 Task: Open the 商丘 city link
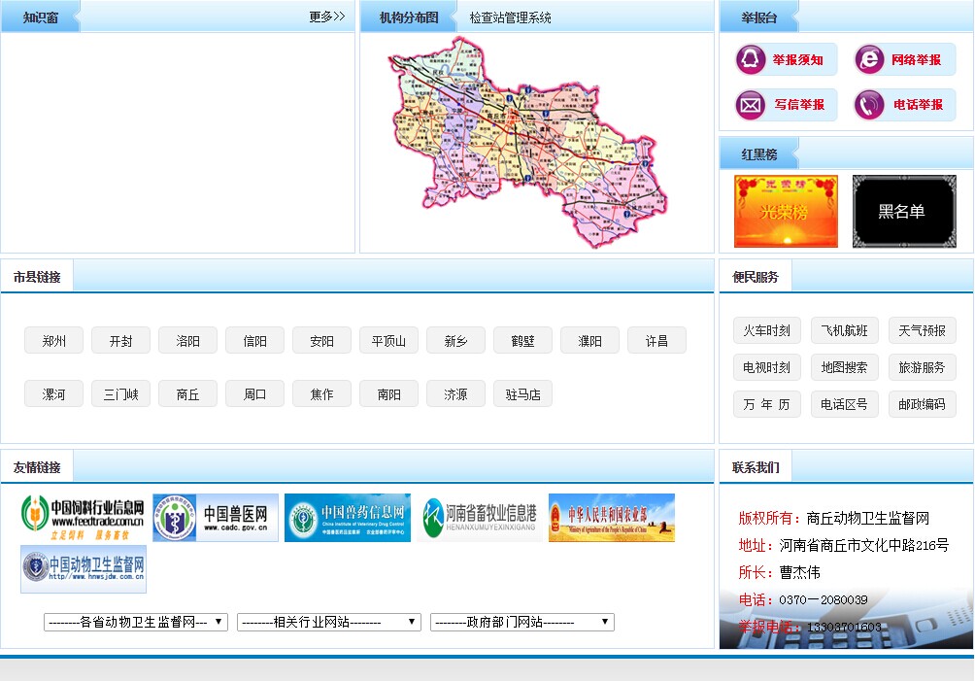(x=187, y=394)
